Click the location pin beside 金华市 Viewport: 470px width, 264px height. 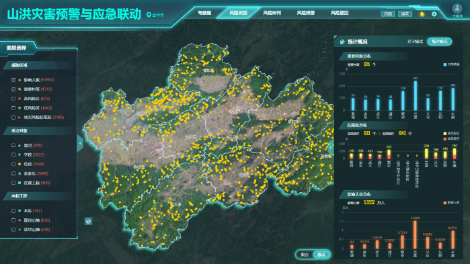[149, 15]
